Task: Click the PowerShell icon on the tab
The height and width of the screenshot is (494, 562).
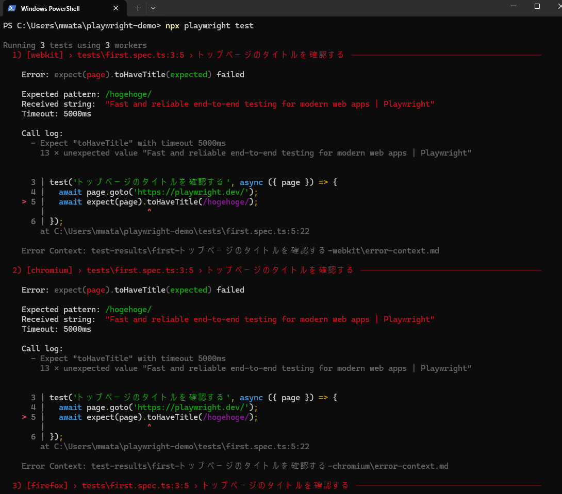Action: [12, 8]
